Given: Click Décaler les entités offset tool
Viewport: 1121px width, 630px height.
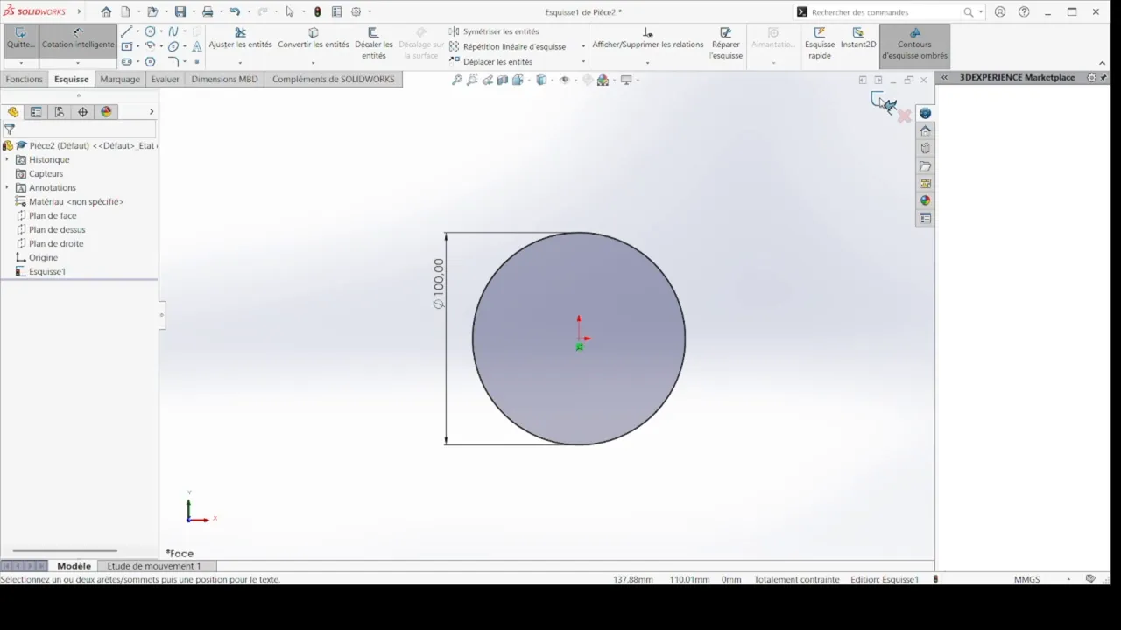Looking at the screenshot, I should coord(374,44).
